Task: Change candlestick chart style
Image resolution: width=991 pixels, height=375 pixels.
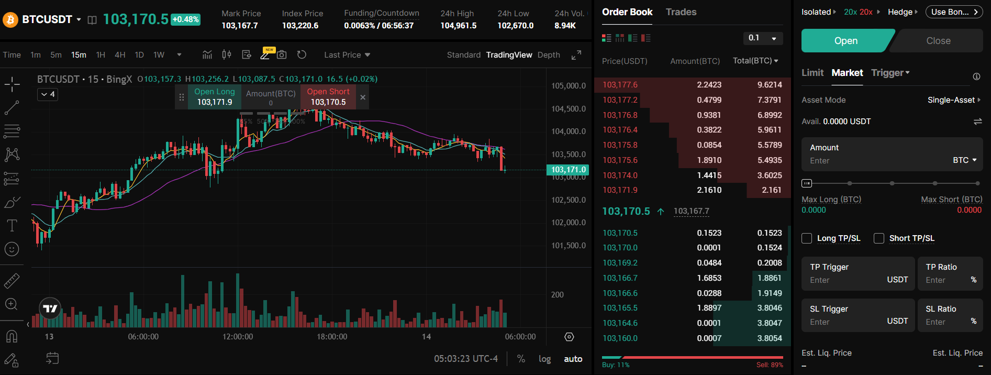Action: coord(227,54)
